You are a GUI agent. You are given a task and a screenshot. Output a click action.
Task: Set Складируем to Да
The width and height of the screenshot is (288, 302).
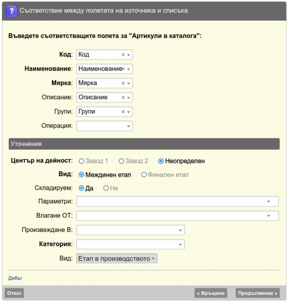point(82,188)
